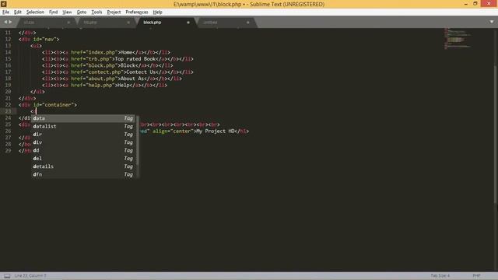Open the Selection menu
This screenshot has width=498, height=280.
pyautogui.click(x=35, y=12)
